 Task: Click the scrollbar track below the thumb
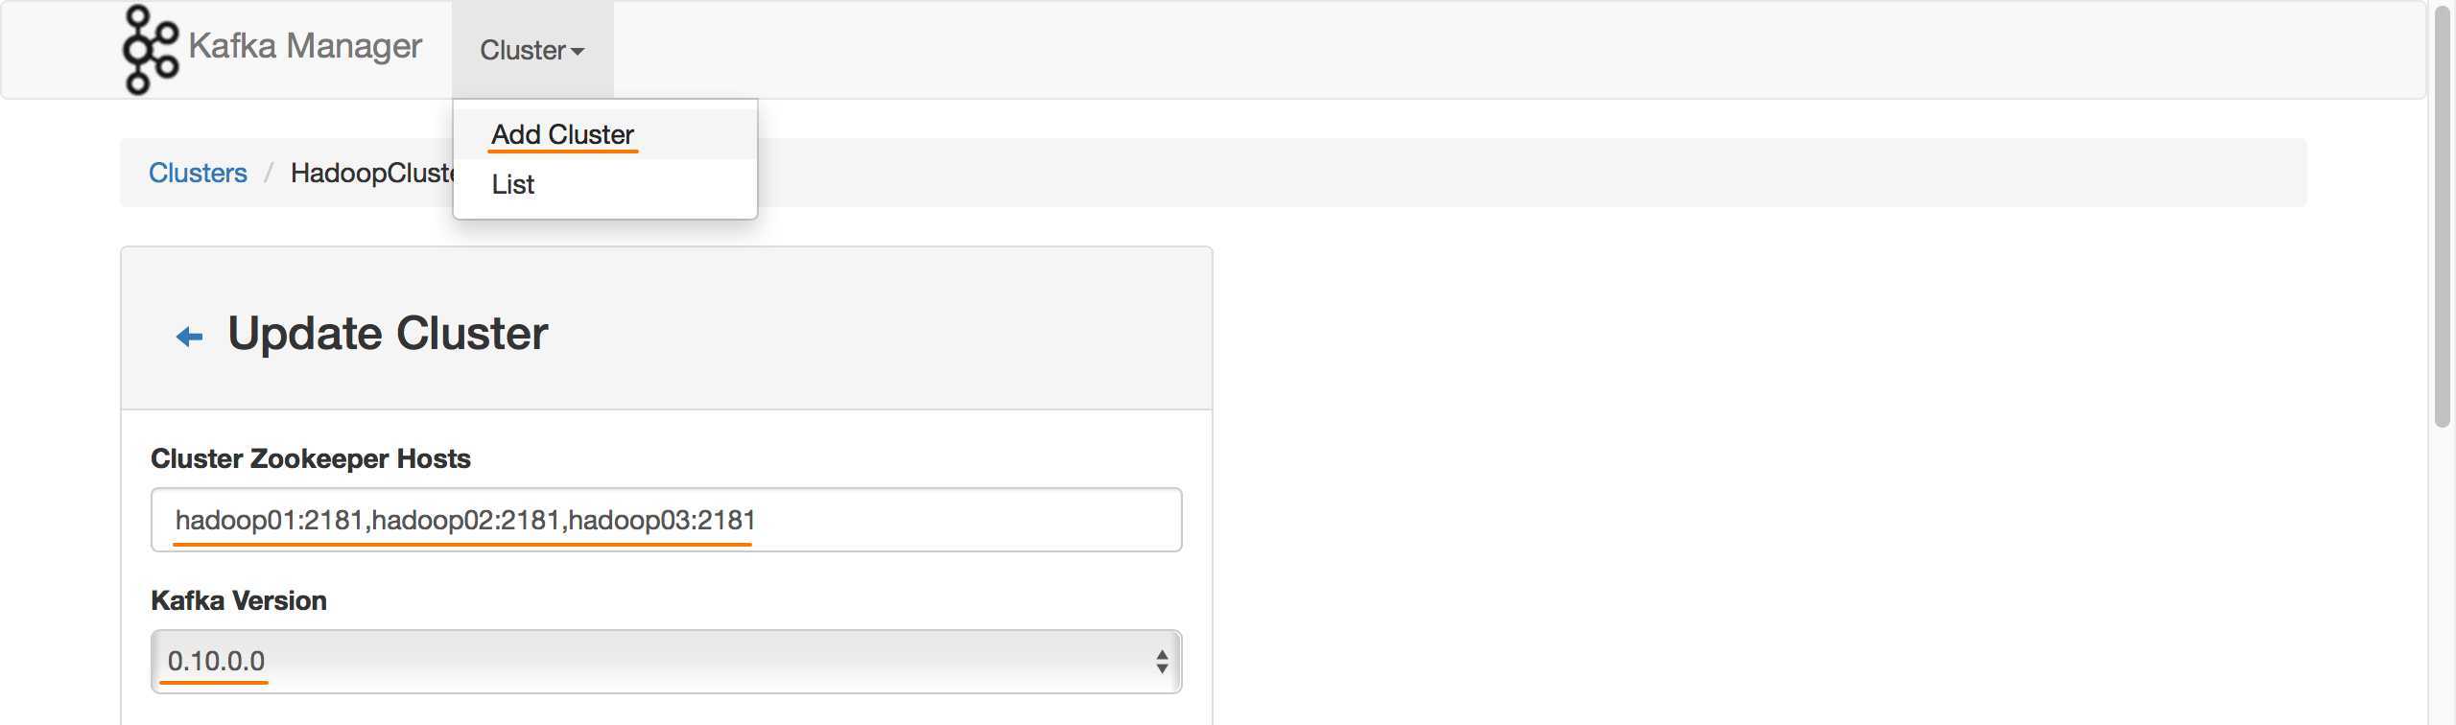2443,575
